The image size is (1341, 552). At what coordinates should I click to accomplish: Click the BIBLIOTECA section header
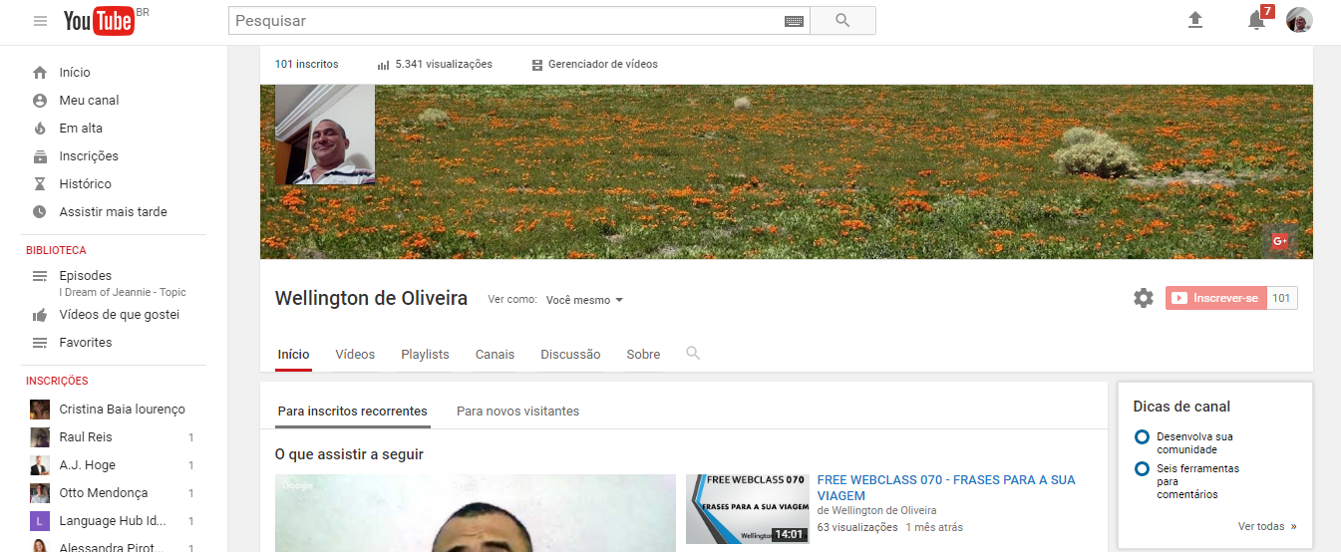[x=57, y=251]
